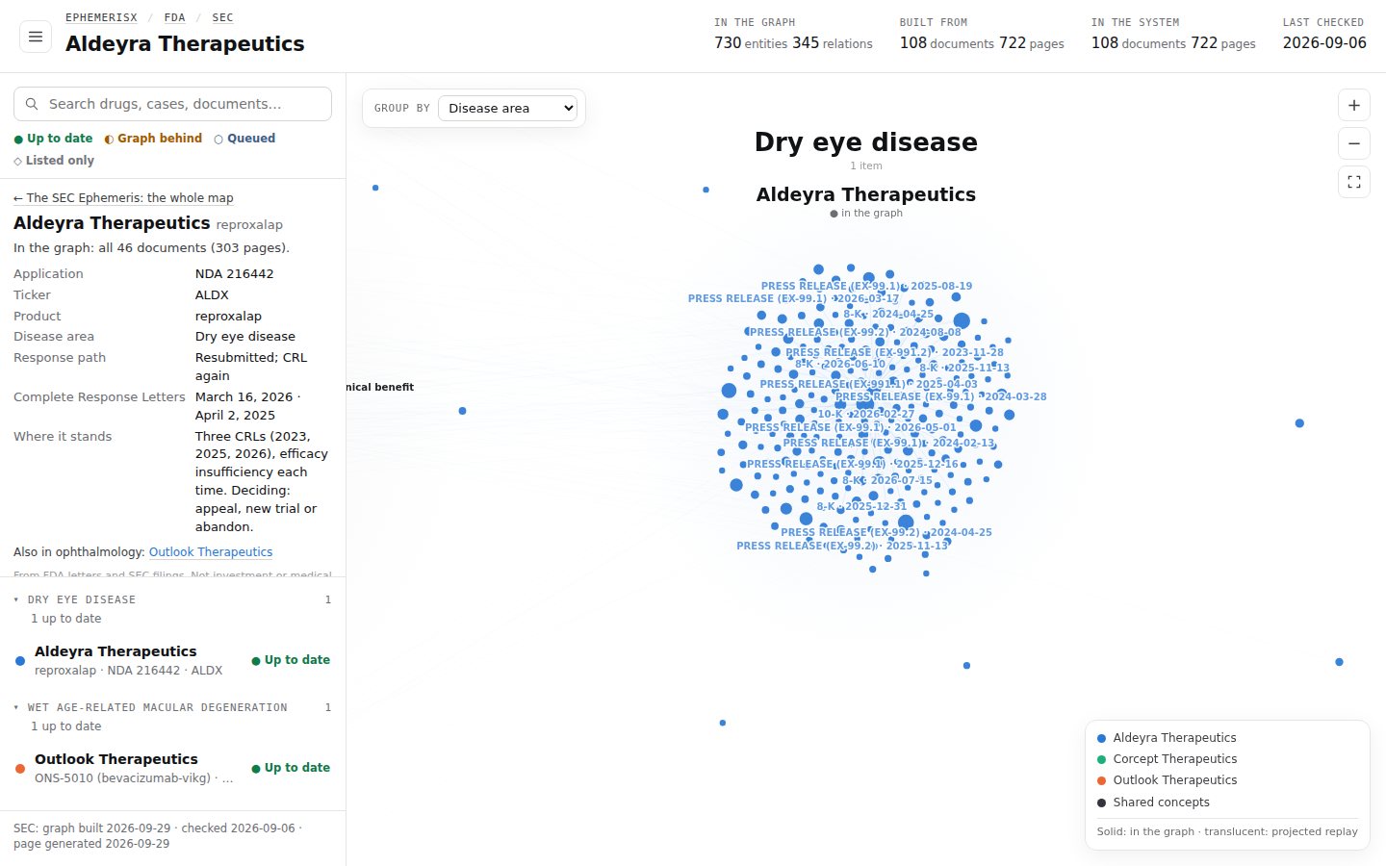Click Dry eye disease graph heading

coord(866,142)
